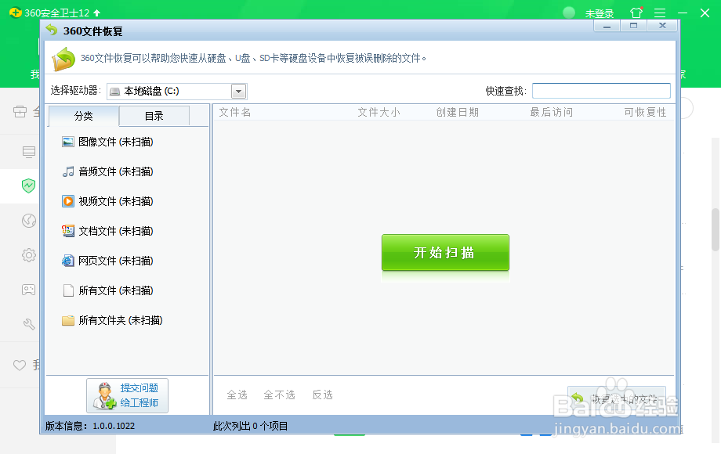
Task: Open the hamburger main menu icon
Action: pos(659,13)
